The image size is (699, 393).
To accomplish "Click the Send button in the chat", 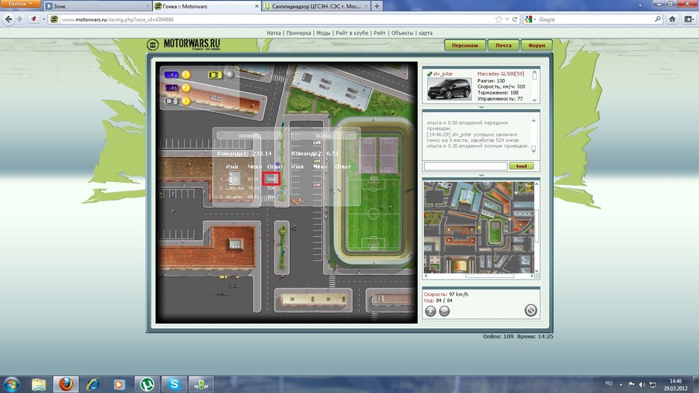I will 521,166.
